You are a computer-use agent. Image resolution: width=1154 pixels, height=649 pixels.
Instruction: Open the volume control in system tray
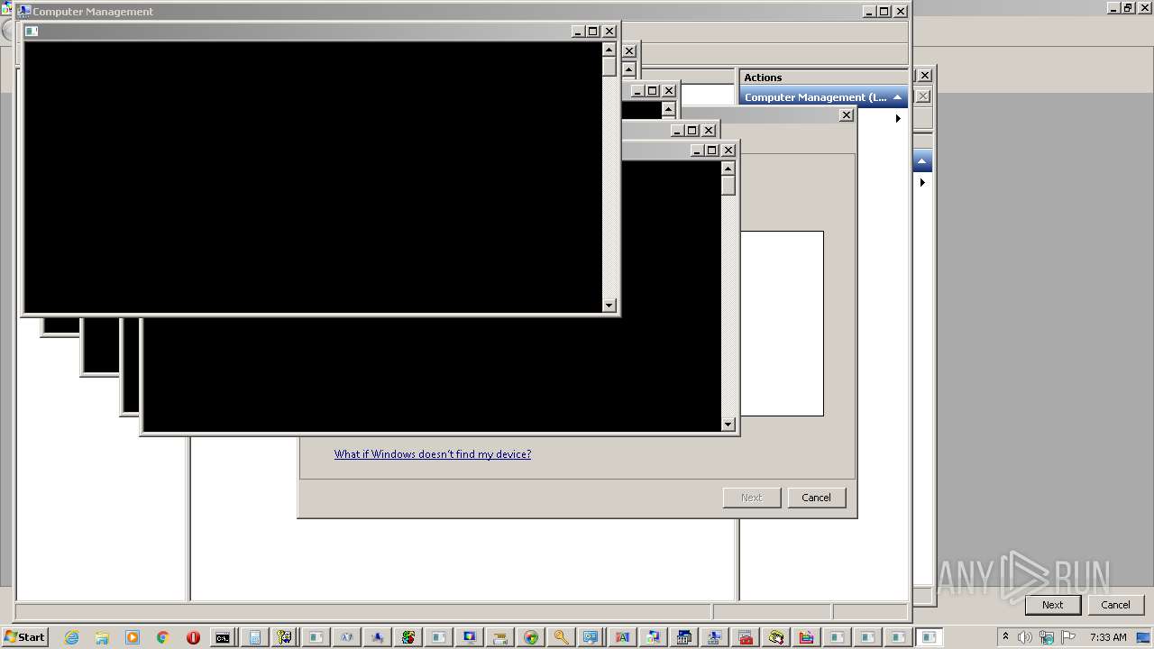(1025, 637)
